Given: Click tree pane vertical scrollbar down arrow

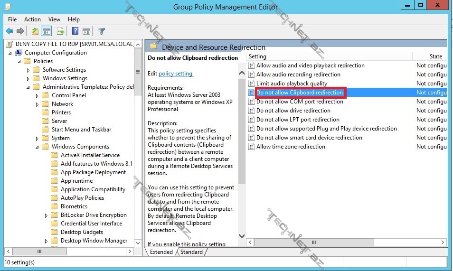Looking at the screenshot, I should (x=138, y=243).
